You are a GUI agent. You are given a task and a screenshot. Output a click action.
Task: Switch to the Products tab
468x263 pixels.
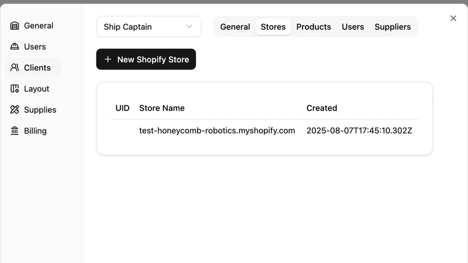314,26
